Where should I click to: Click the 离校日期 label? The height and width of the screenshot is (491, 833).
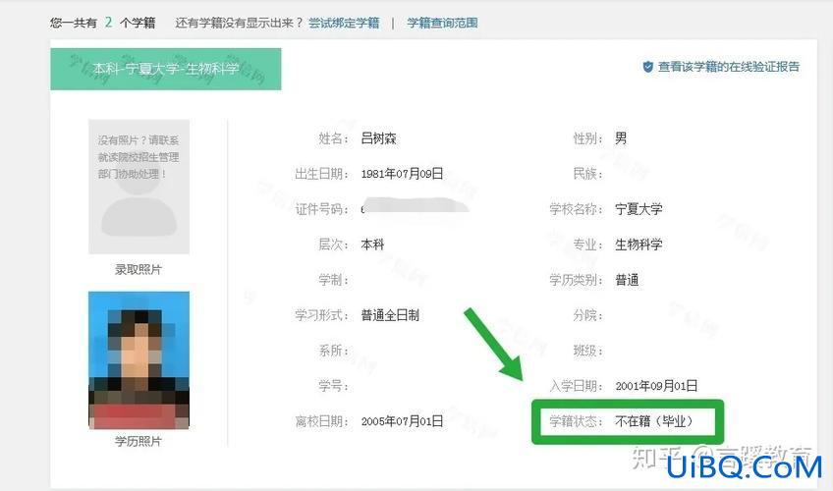click(x=321, y=421)
